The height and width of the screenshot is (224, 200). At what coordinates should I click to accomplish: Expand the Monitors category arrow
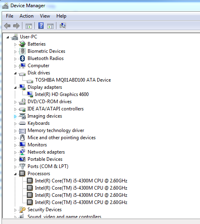pos(15,145)
